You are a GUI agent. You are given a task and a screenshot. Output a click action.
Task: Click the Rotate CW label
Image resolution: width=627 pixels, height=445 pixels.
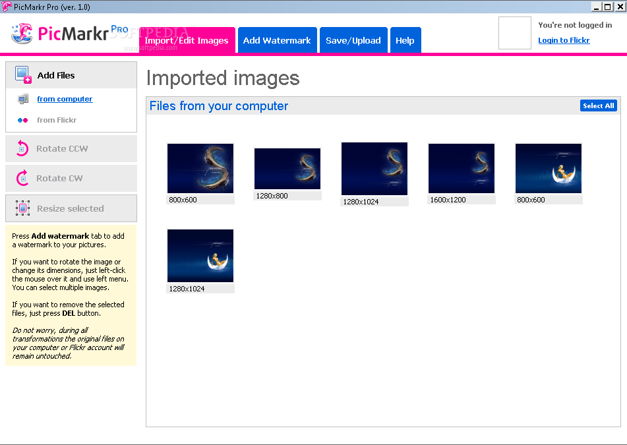click(59, 178)
